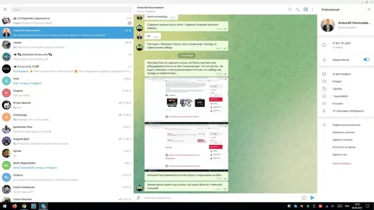Screen dimensions: 374x210
Task: Click the video camera icon beside 6 видео
Action: click(x=324, y=82)
